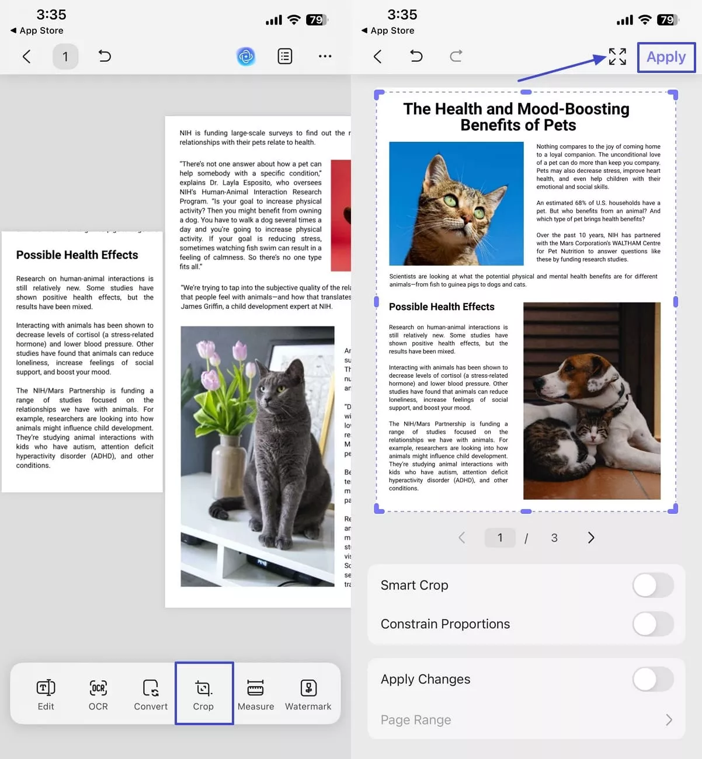Go to the previous page chevron
702x759 pixels.
pos(462,538)
